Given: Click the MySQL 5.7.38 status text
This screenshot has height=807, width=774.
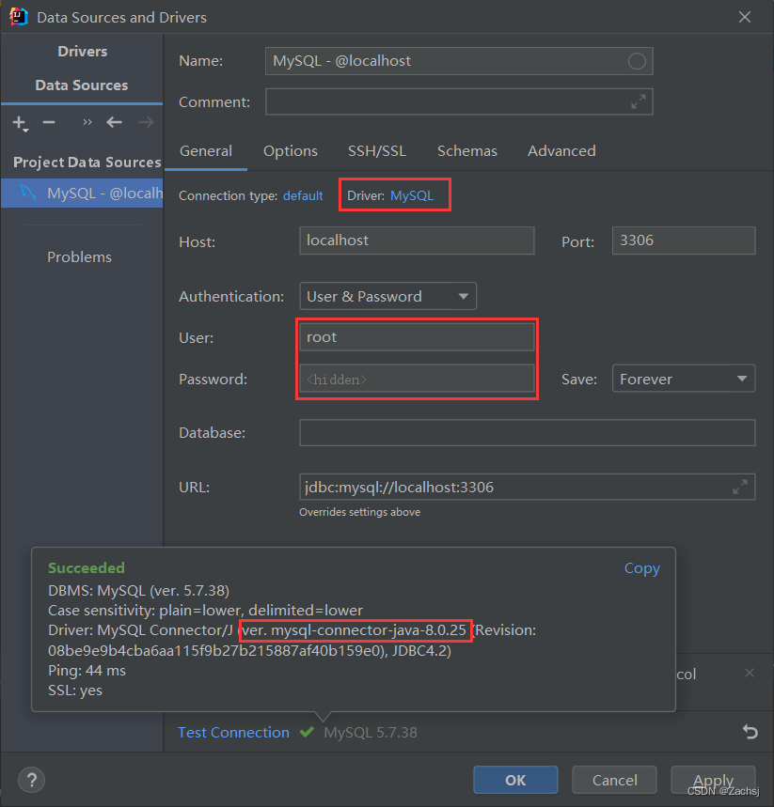Looking at the screenshot, I should pos(371,732).
